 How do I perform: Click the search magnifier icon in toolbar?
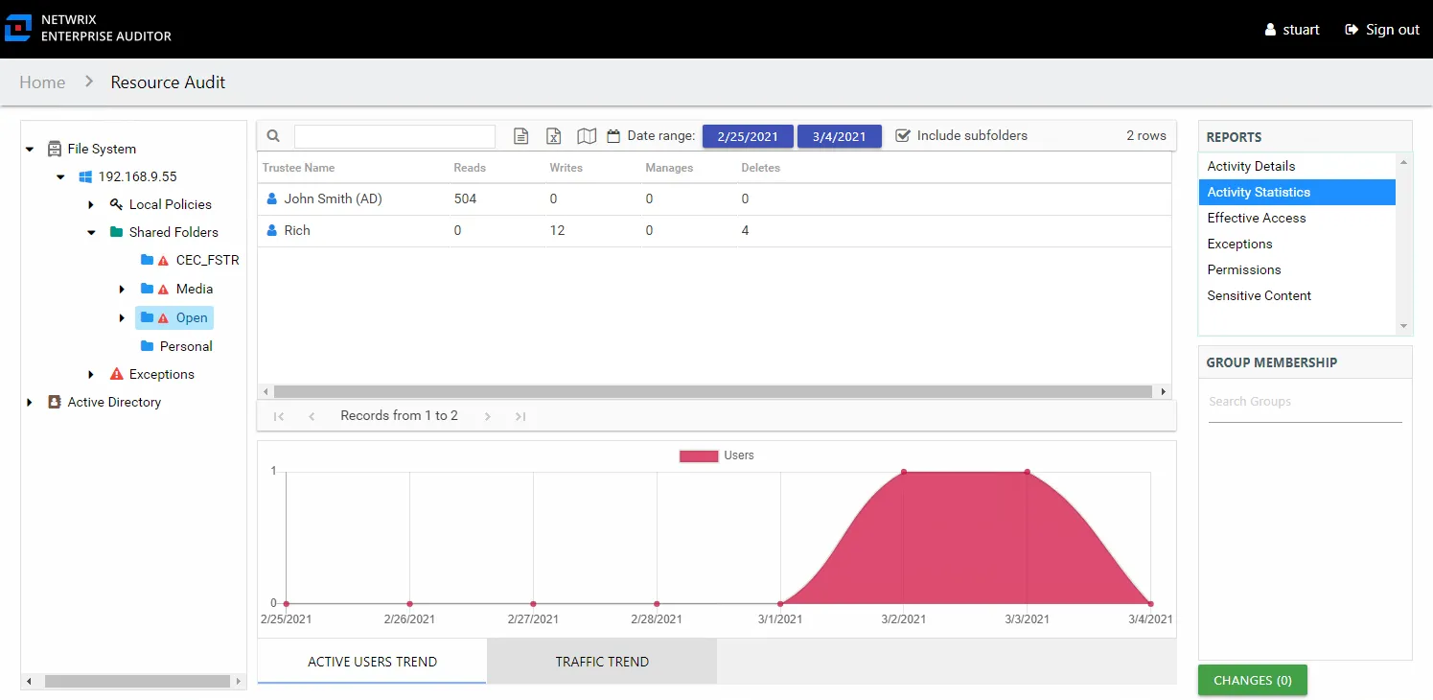273,136
